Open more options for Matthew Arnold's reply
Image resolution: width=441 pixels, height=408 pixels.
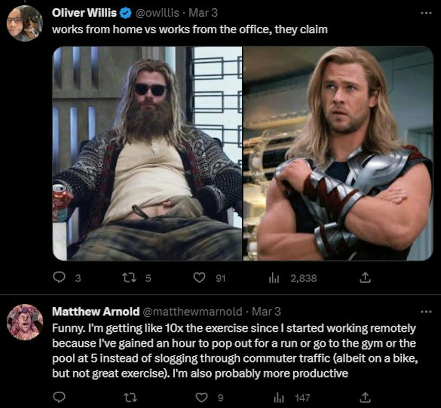coord(426,312)
